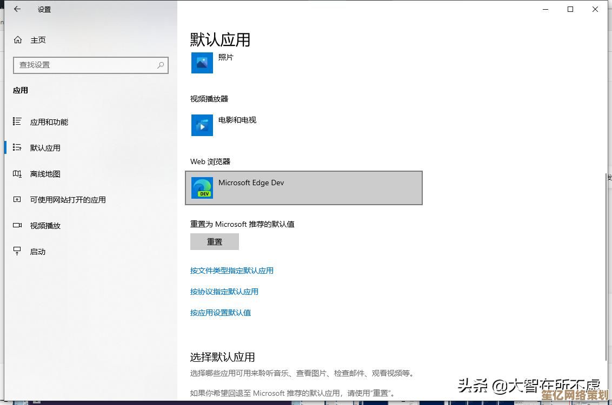
Task: Select Default apps (默认应用) in sidebar
Action: point(45,148)
